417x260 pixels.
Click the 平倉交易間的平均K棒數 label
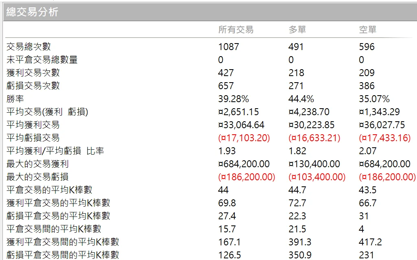click(54, 229)
